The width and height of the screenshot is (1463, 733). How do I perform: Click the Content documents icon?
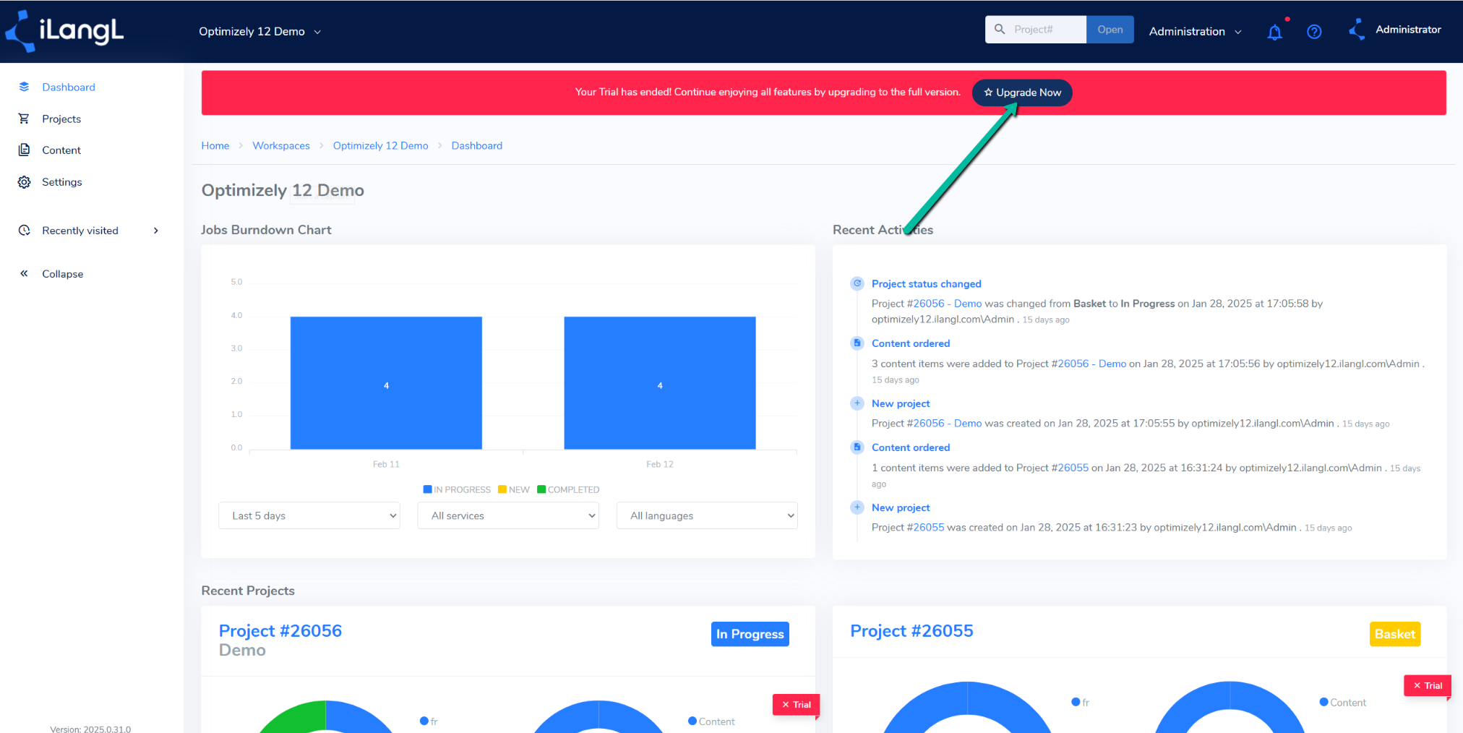click(x=24, y=150)
